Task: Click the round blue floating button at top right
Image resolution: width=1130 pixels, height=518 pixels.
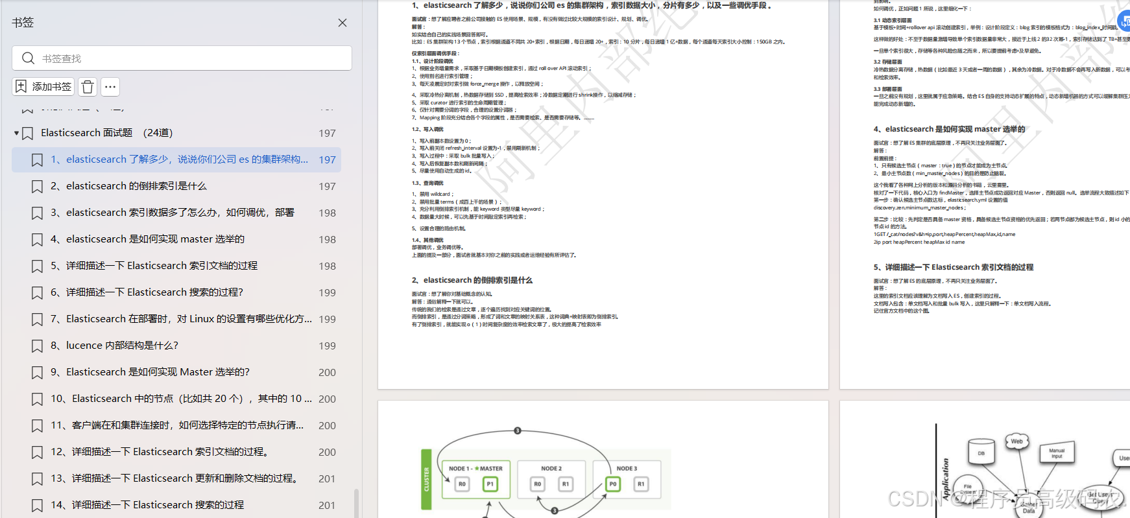Action: (x=1124, y=21)
